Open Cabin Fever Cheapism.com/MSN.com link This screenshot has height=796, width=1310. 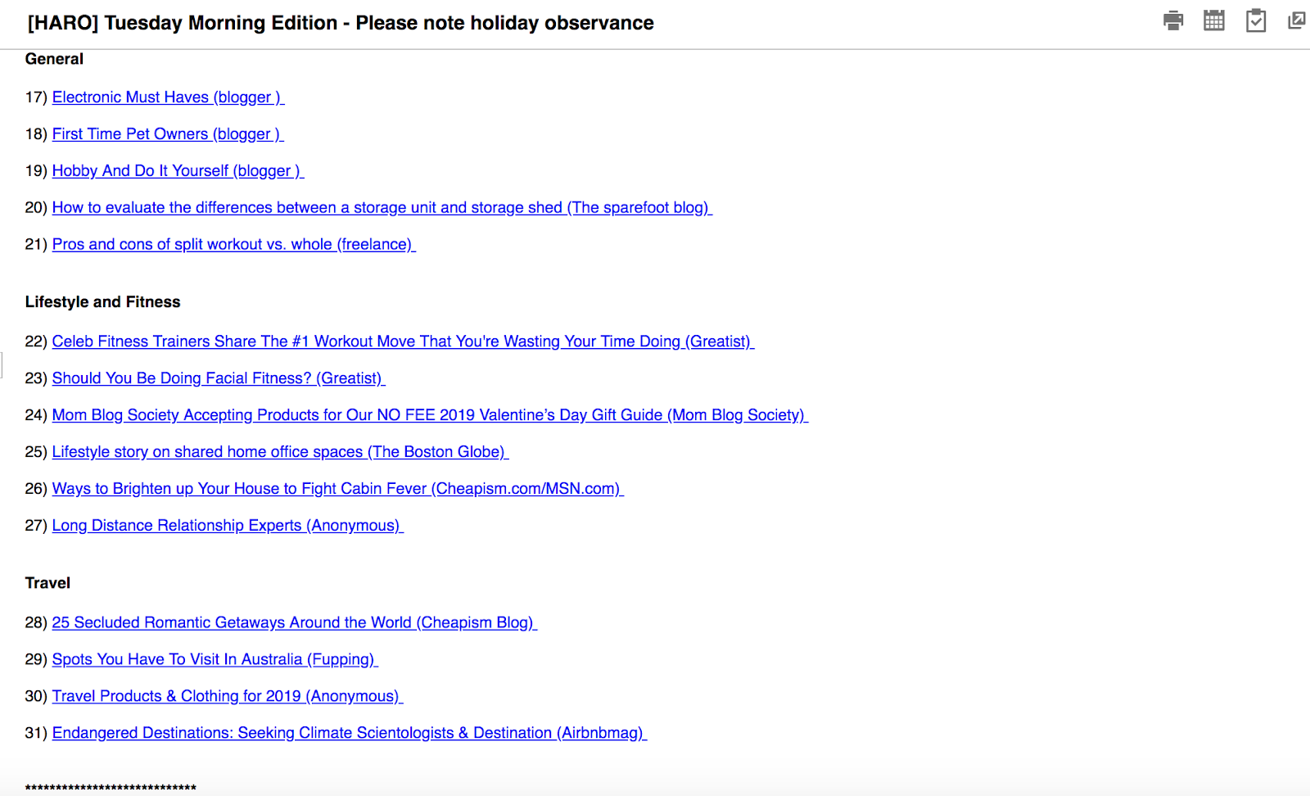[x=336, y=489]
